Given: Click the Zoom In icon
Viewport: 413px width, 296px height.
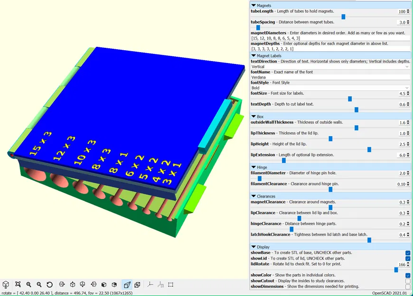Looking at the screenshot, I should click(x=28, y=284).
